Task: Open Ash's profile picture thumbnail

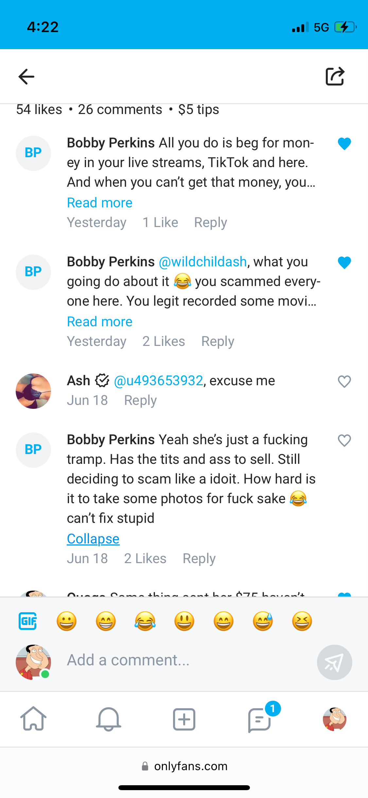Action: tap(33, 391)
